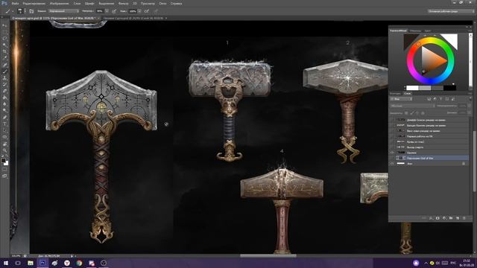Open the tool preset picker in options bar
Image resolution: width=477 pixels, height=268 pixels.
[x=9, y=11]
